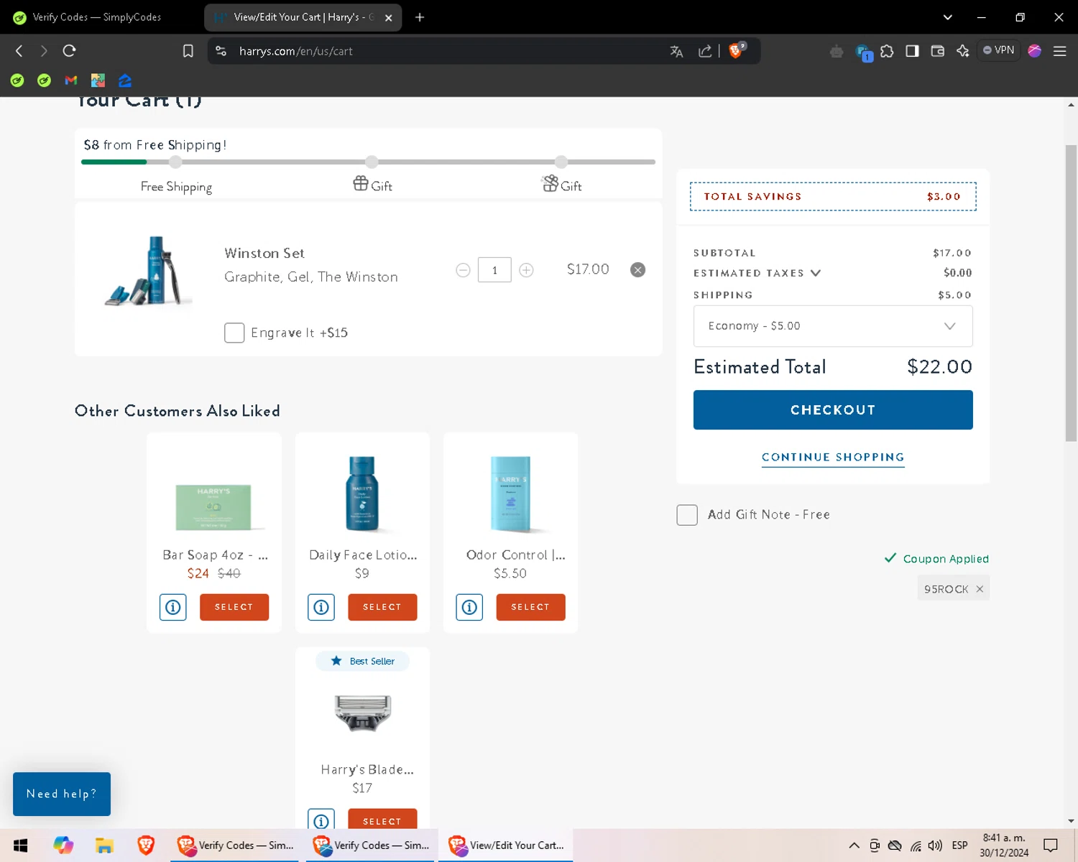Viewport: 1078px width, 862px height.
Task: Open the volume control in system tray
Action: pyautogui.click(x=935, y=845)
